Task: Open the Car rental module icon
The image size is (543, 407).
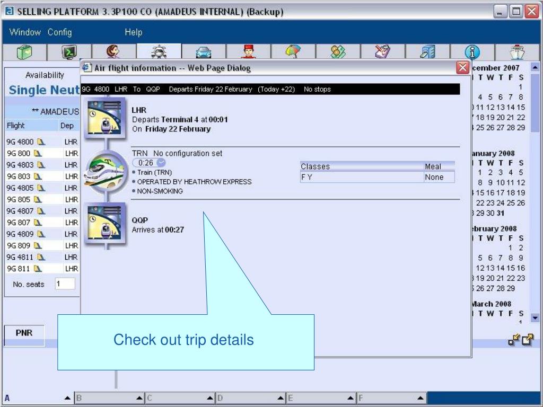Action: tap(204, 52)
